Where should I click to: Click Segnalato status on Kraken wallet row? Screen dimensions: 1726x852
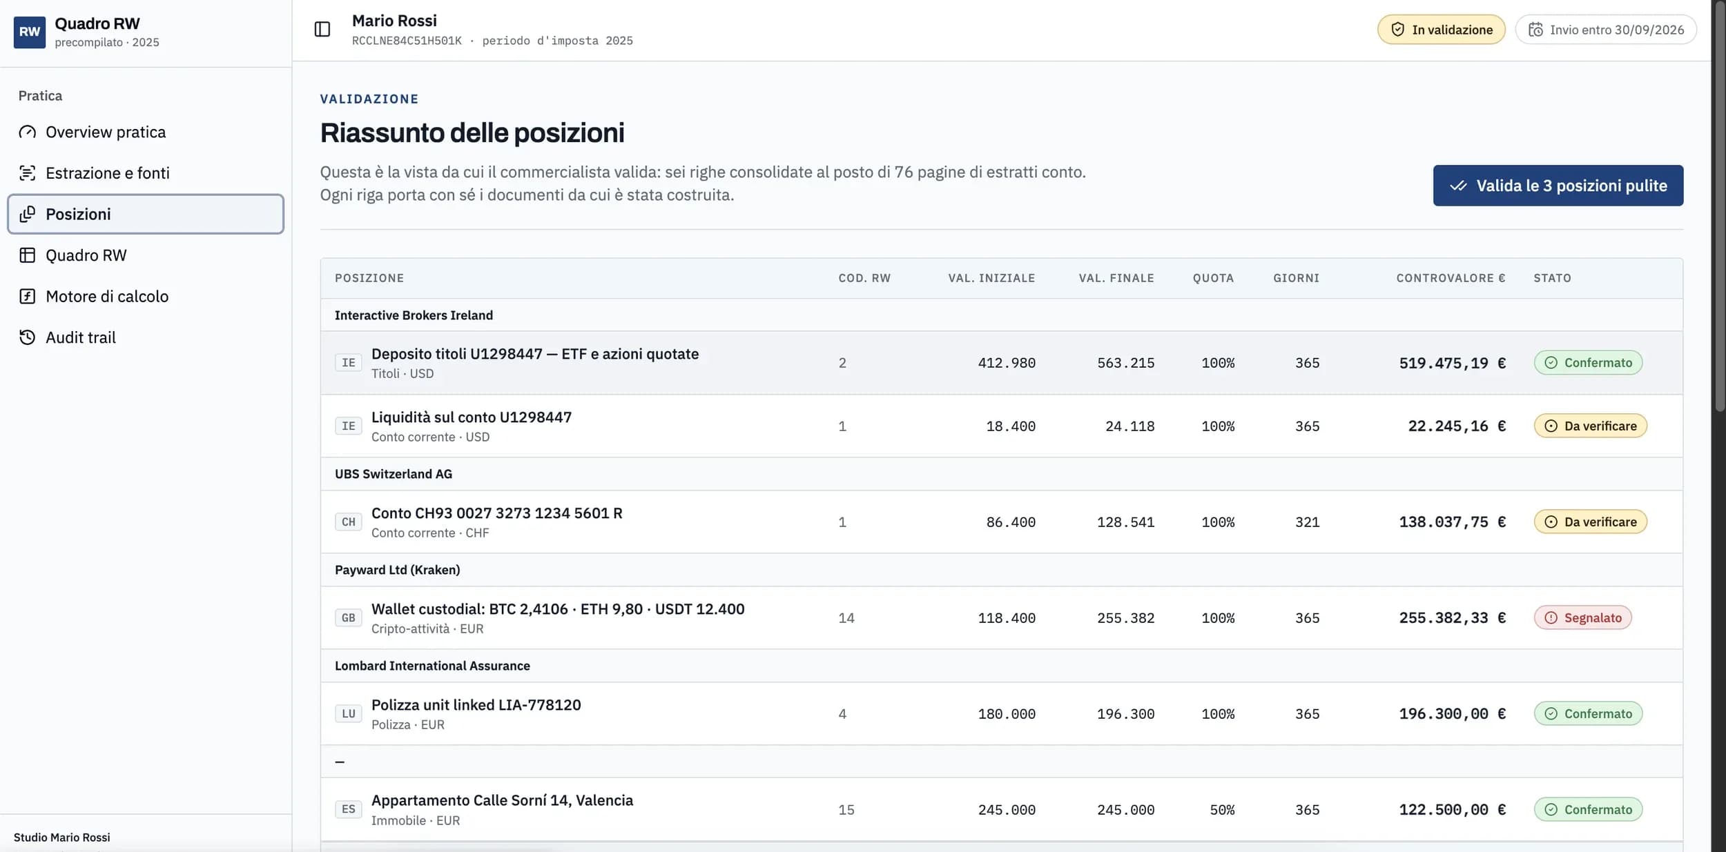pos(1583,618)
